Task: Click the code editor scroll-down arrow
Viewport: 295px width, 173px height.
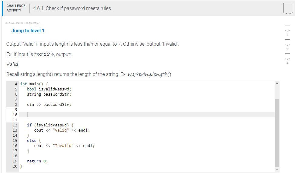Action: [277, 170]
